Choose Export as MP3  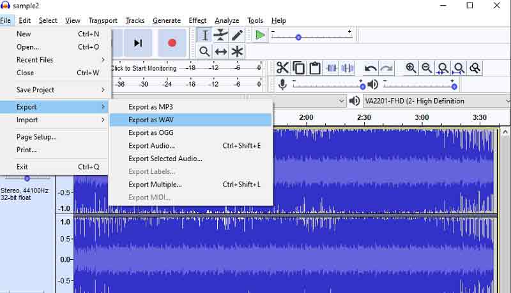(x=190, y=107)
